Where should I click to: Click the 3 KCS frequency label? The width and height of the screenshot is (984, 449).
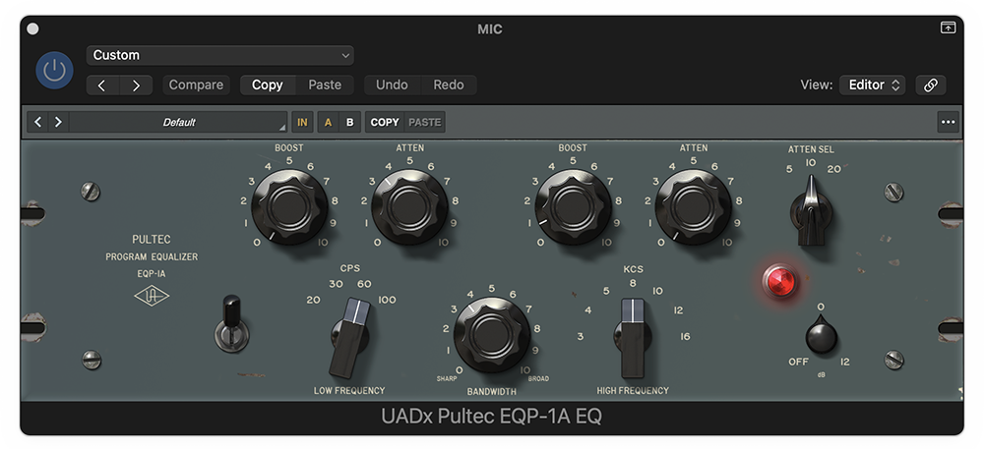pos(580,336)
